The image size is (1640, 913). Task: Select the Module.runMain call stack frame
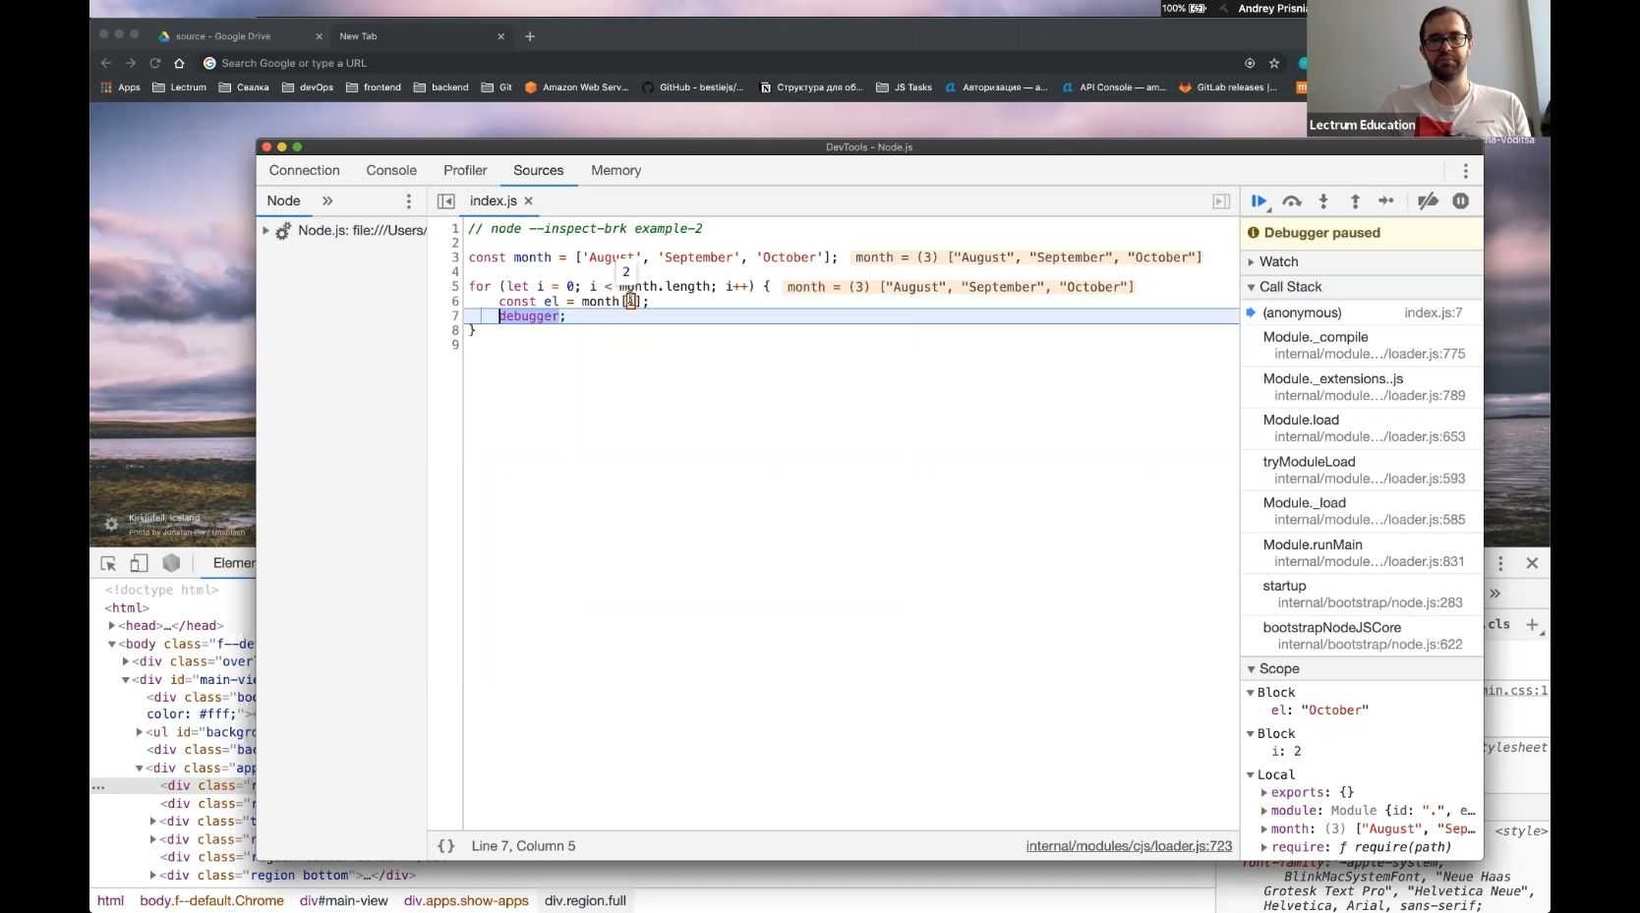click(x=1362, y=553)
